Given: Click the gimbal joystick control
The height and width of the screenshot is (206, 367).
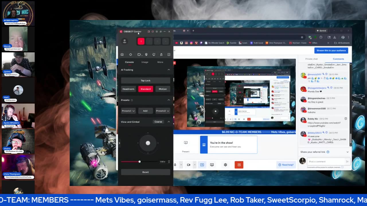Looking at the screenshot, I should click(x=148, y=143).
